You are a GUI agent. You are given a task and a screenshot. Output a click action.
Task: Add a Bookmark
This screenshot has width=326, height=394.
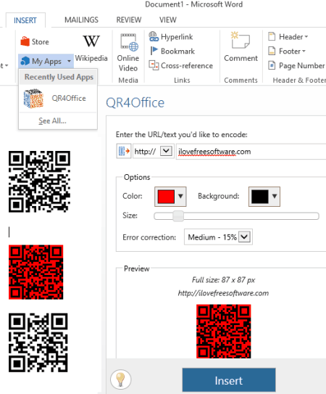[172, 51]
